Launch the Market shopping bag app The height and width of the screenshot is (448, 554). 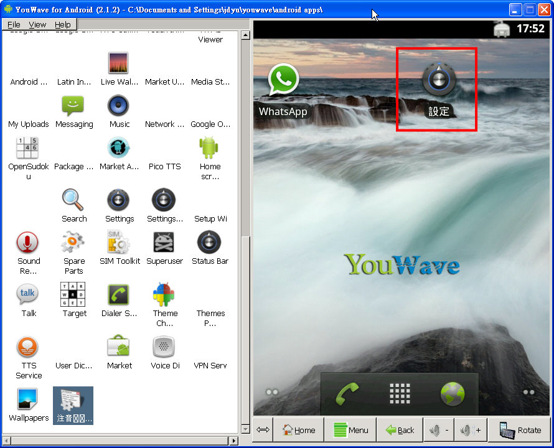[x=118, y=346]
